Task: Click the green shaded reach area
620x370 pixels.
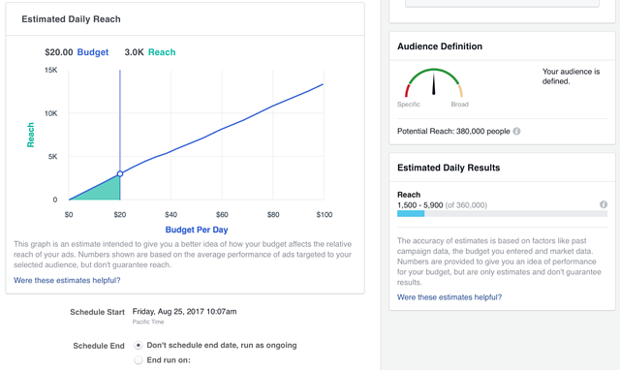Action: coord(104,191)
